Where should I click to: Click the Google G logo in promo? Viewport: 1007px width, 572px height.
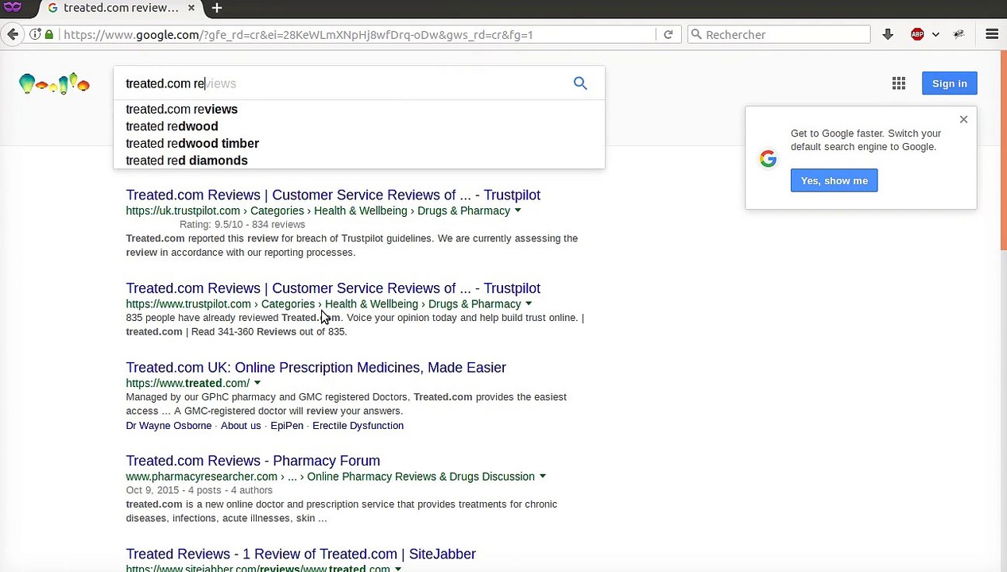click(768, 158)
